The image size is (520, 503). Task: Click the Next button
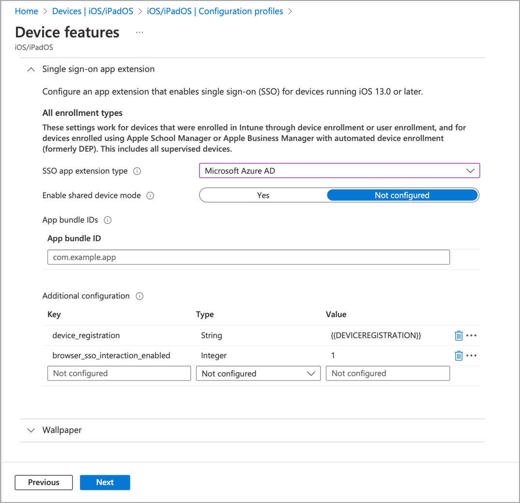[105, 482]
